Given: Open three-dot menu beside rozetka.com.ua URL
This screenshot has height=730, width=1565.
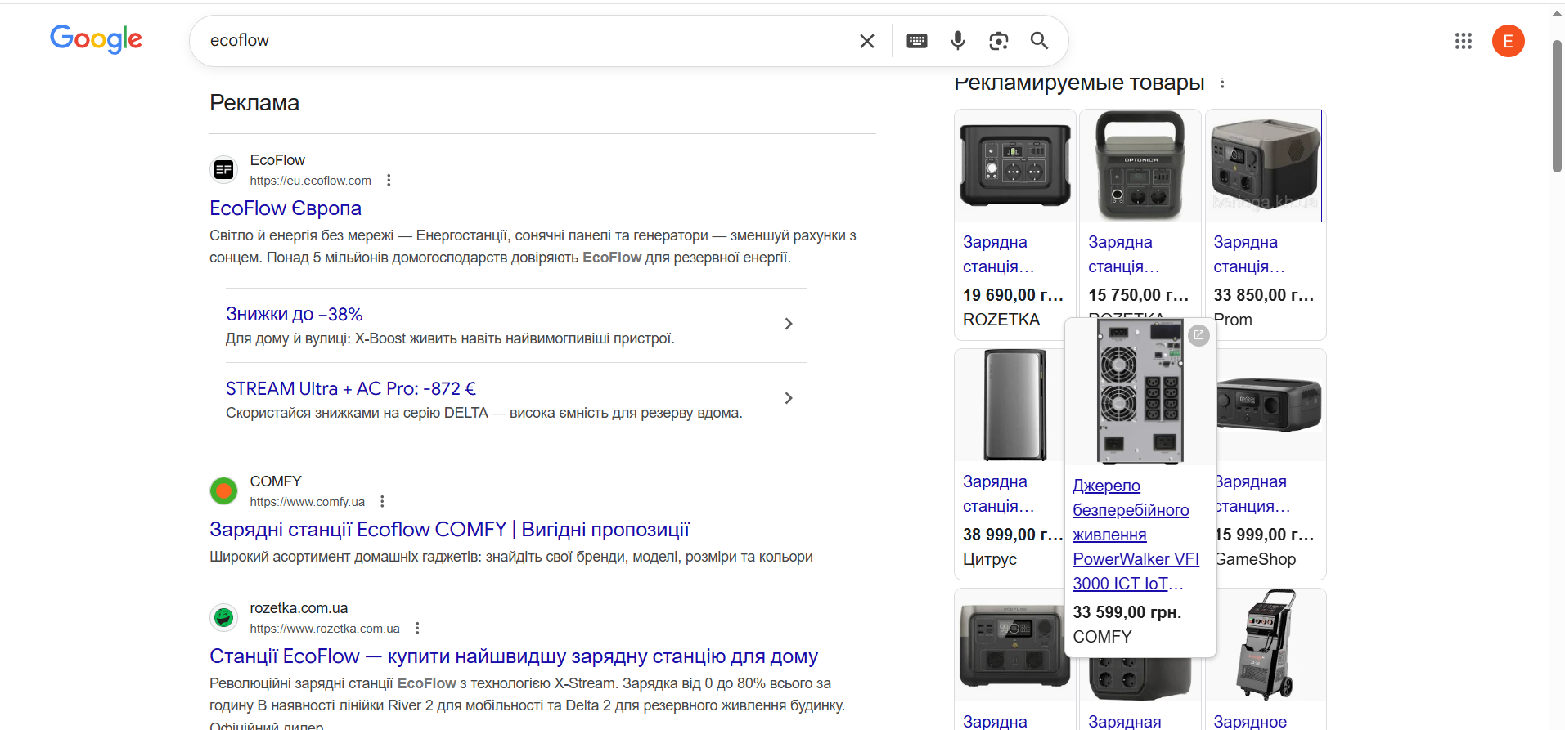Looking at the screenshot, I should pos(417,629).
